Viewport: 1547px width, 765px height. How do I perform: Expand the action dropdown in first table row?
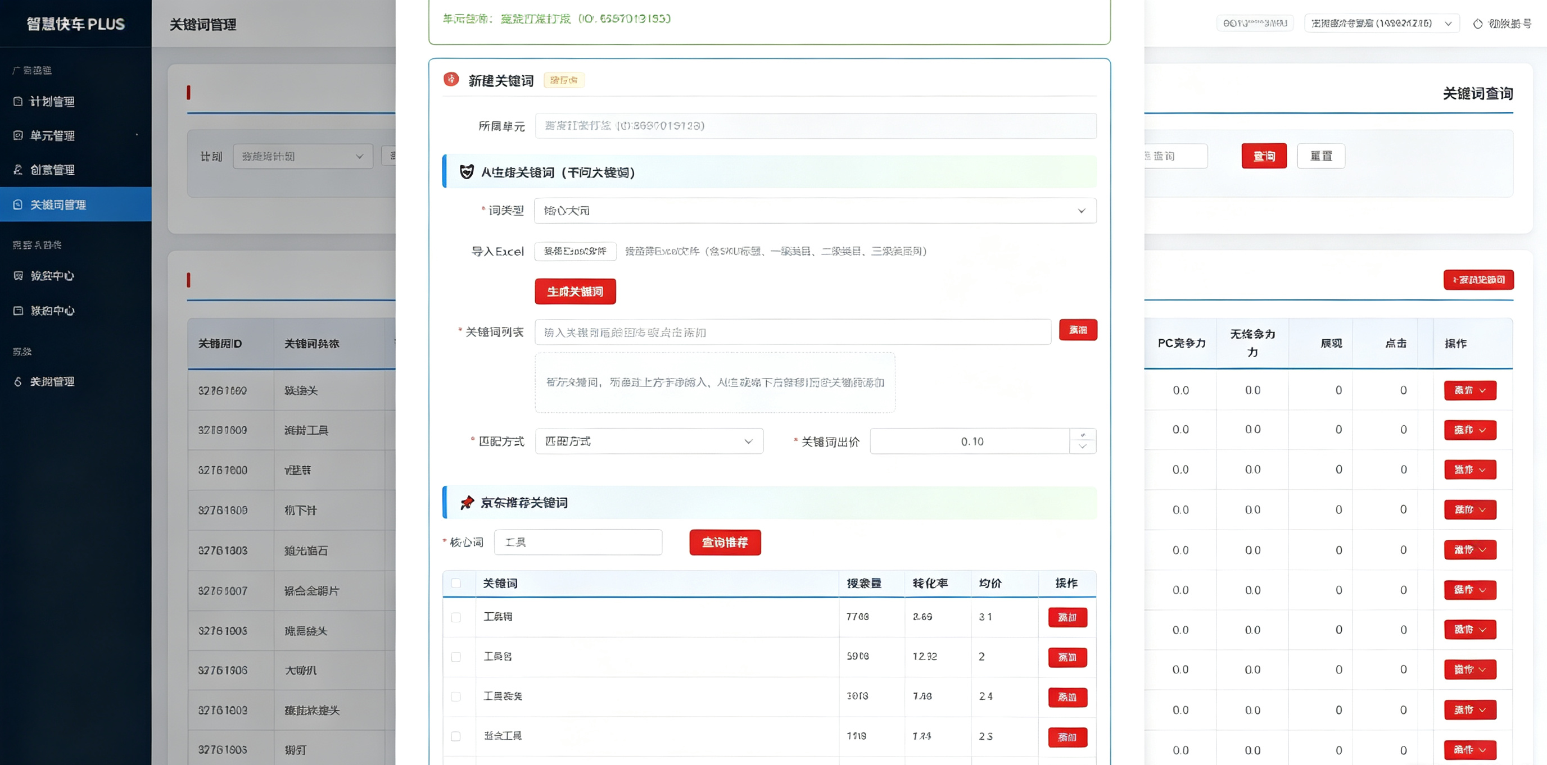pyautogui.click(x=1470, y=390)
